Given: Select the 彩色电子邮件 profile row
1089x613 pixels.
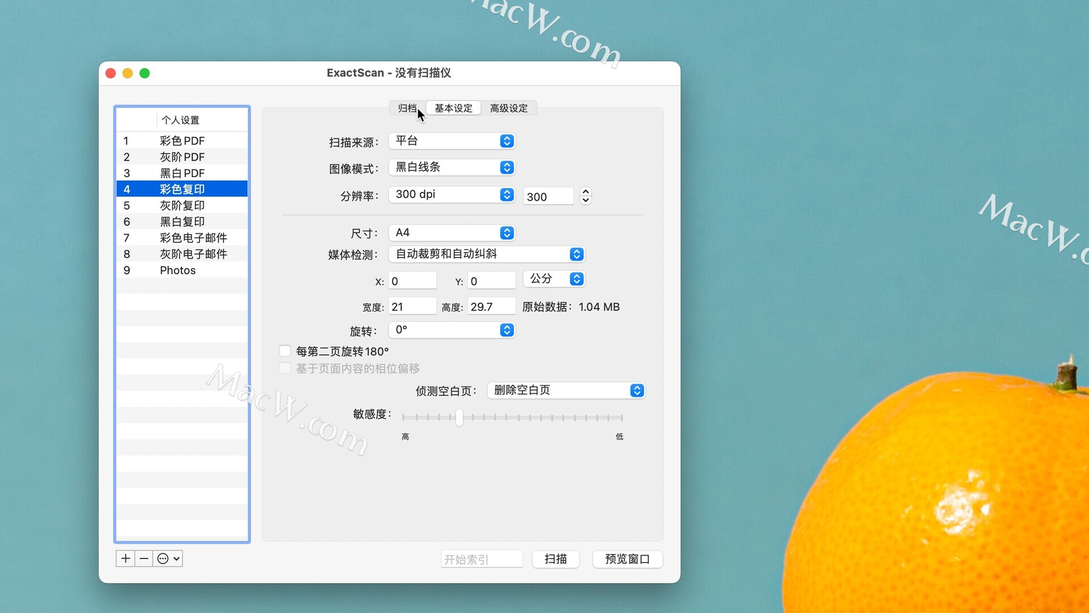Looking at the screenshot, I should click(x=182, y=238).
